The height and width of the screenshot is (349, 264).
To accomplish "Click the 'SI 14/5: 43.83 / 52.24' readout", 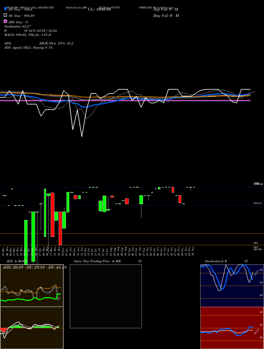I will (x=40, y=31).
